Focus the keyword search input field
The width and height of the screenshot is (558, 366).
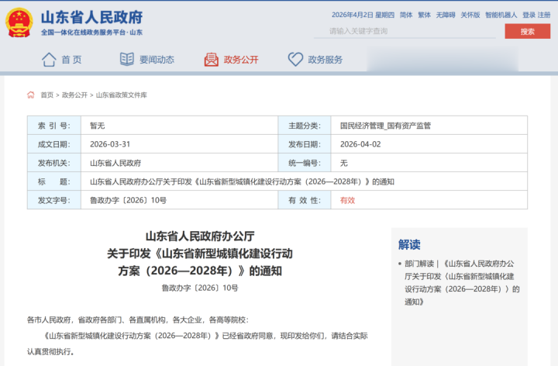(403, 31)
